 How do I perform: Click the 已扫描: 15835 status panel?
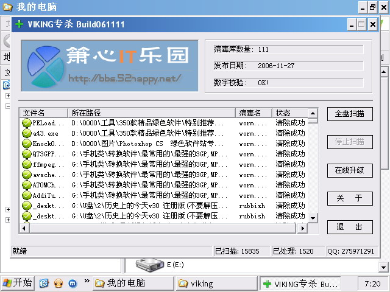click(241, 251)
